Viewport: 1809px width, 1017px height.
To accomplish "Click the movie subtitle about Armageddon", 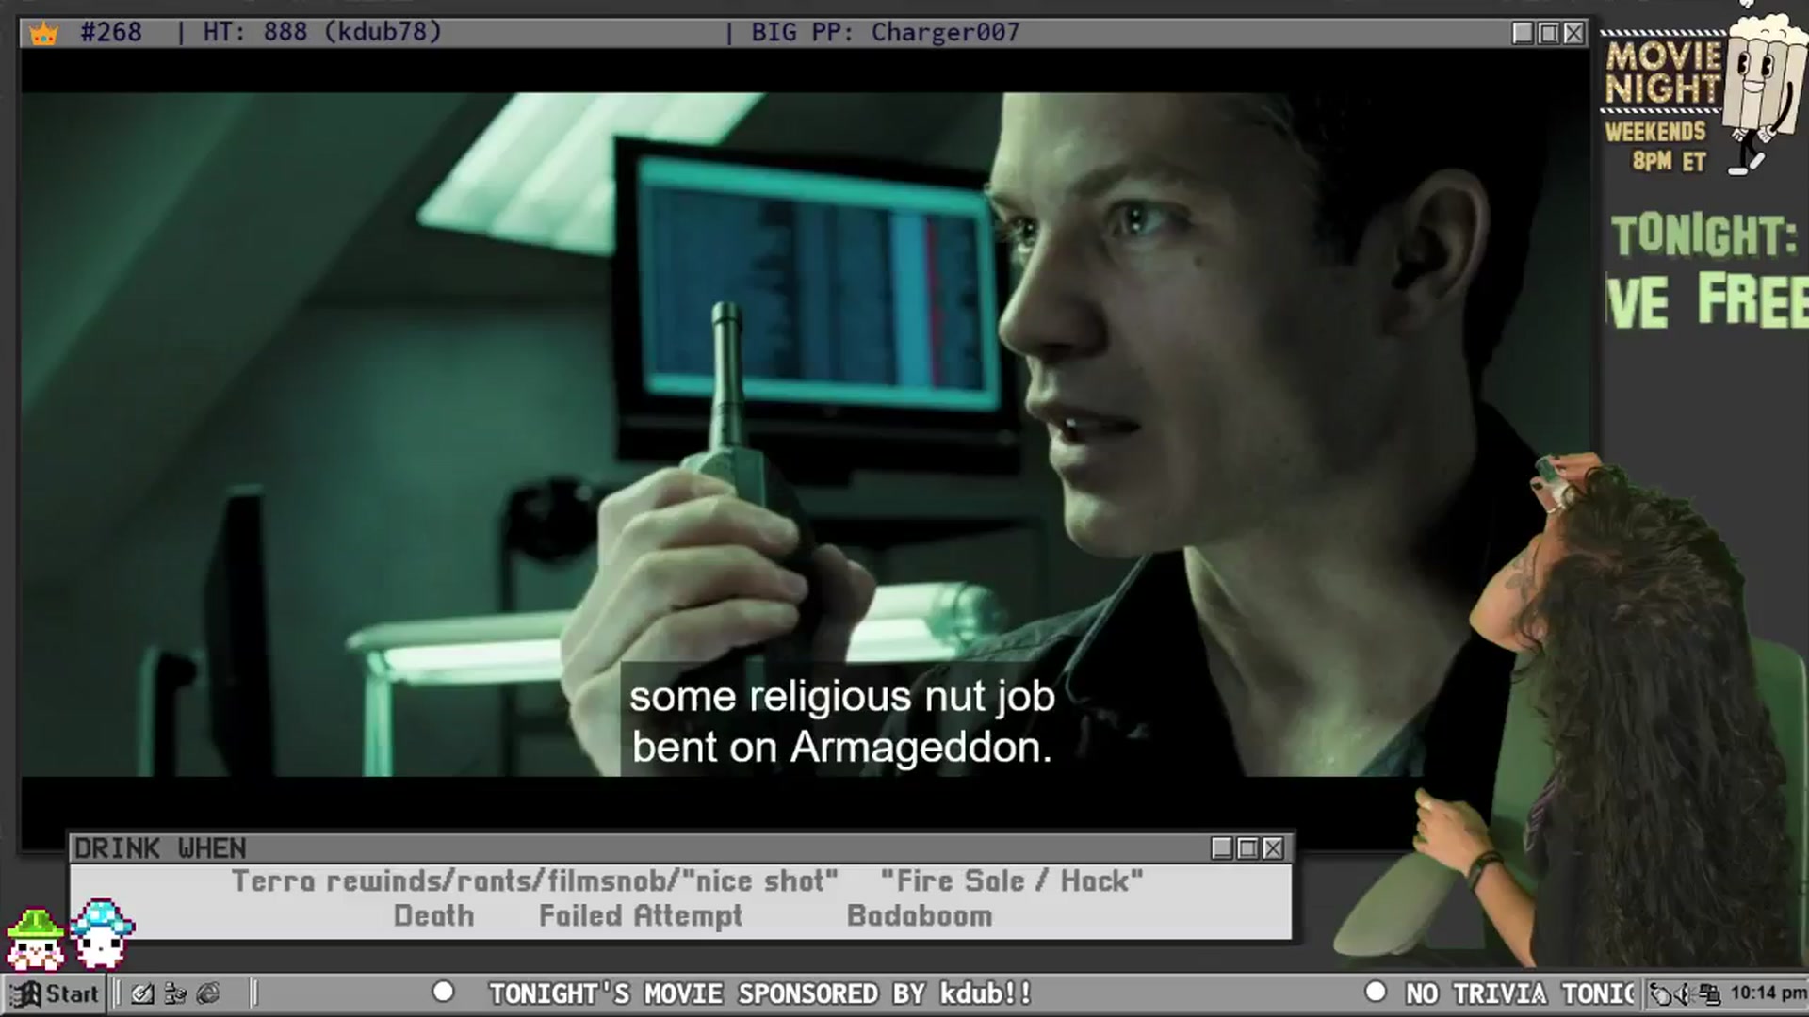I will [x=841, y=722].
